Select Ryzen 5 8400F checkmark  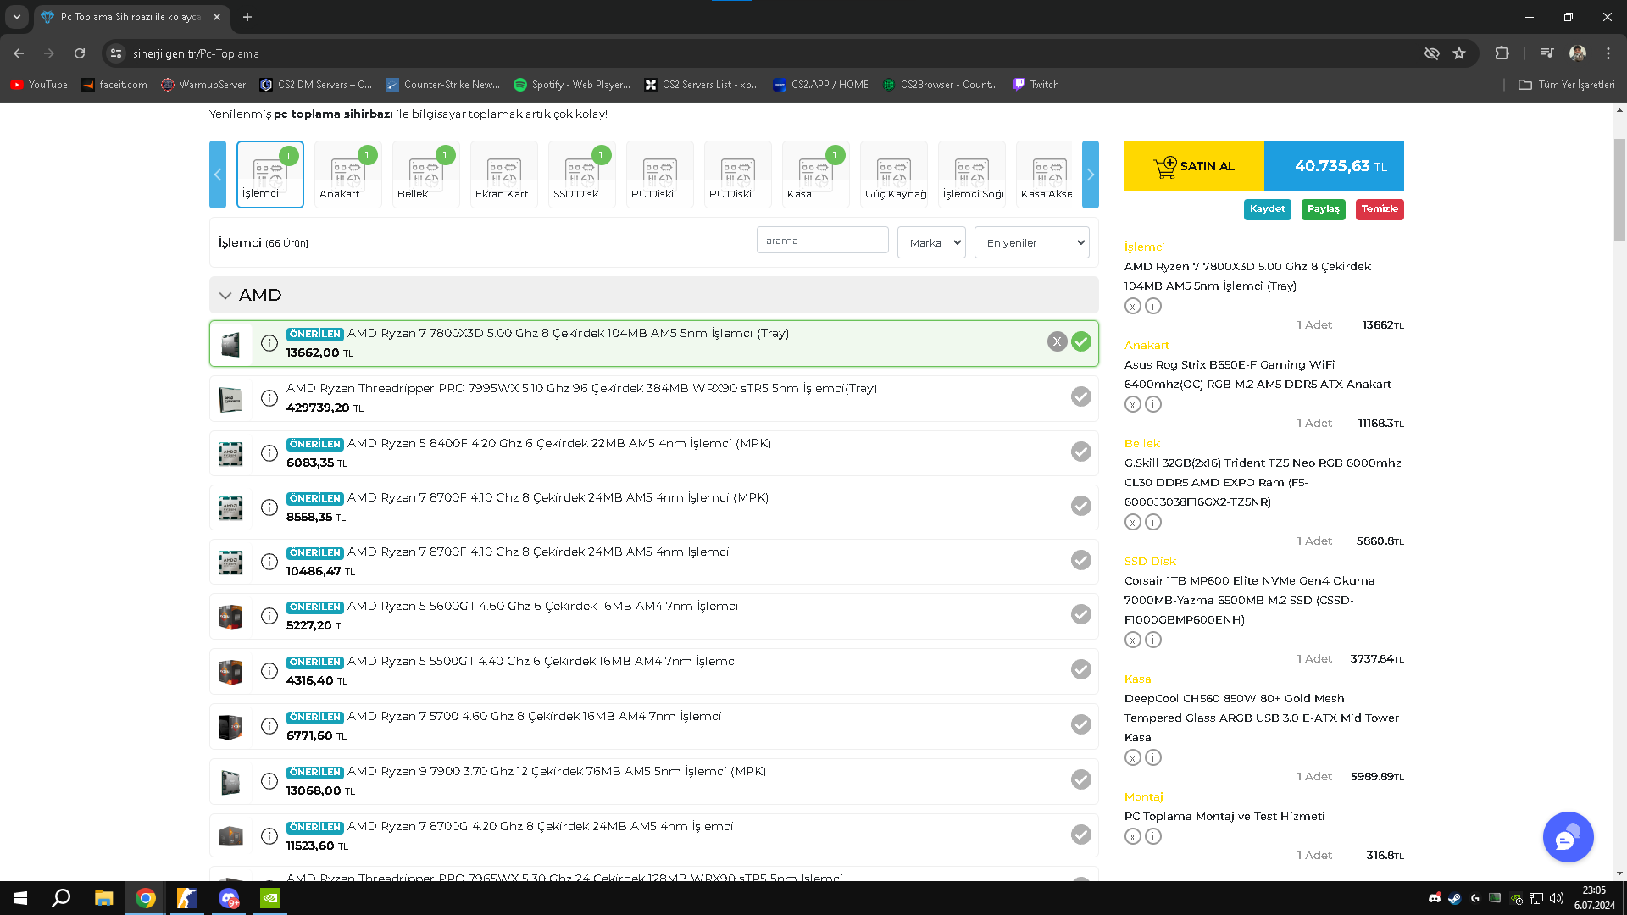1080,452
